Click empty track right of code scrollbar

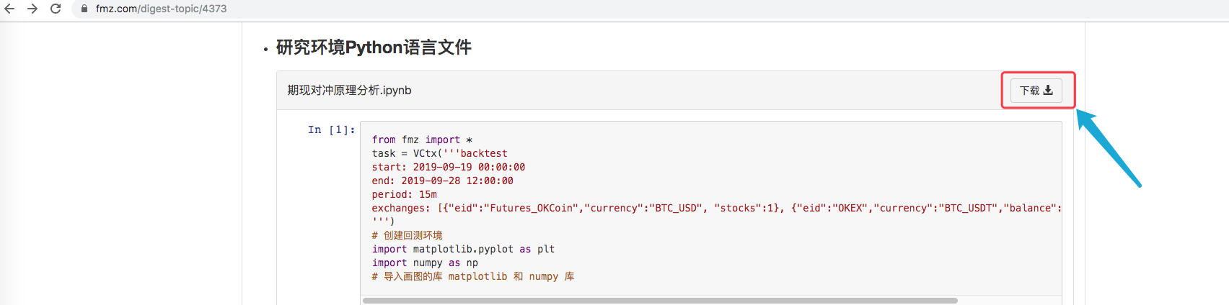[1010, 301]
